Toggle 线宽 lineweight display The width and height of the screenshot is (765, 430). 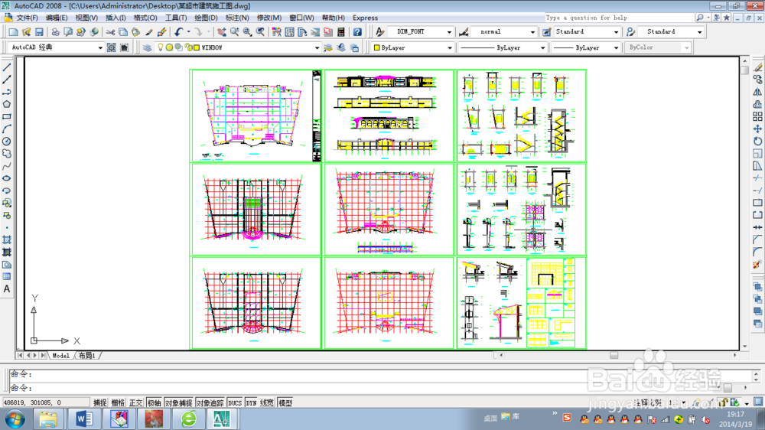[x=267, y=402]
